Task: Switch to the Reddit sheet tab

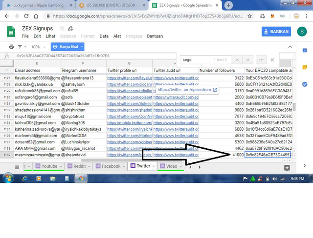Action: (x=79, y=166)
